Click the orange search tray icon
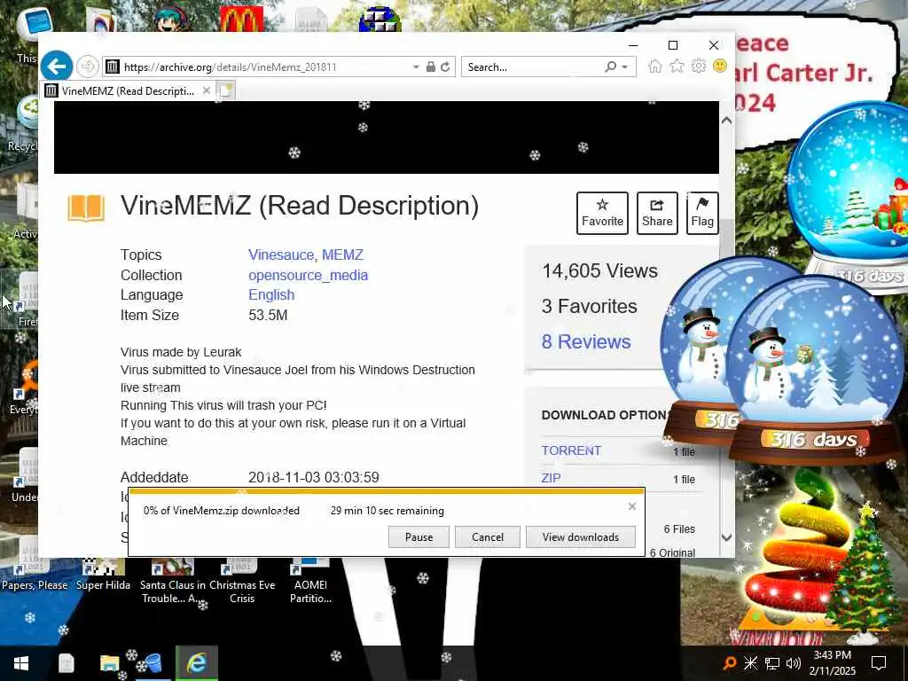908x681 pixels. pos(731,663)
